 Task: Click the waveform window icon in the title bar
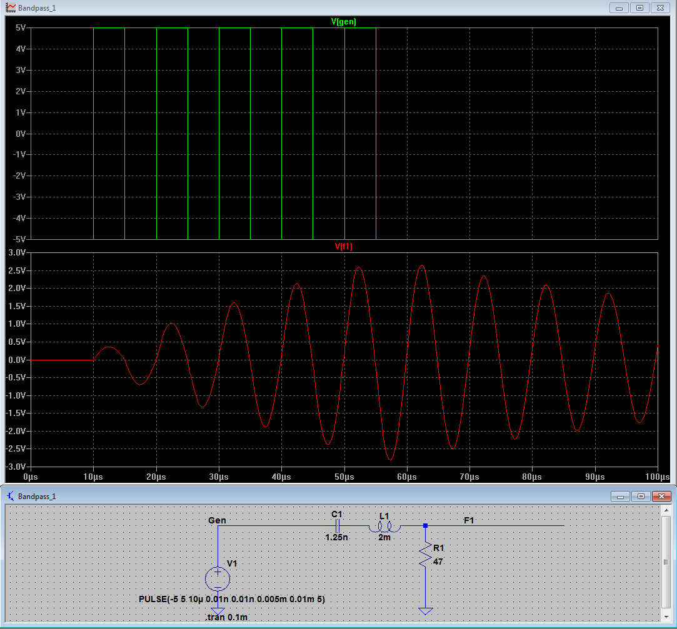point(10,7)
